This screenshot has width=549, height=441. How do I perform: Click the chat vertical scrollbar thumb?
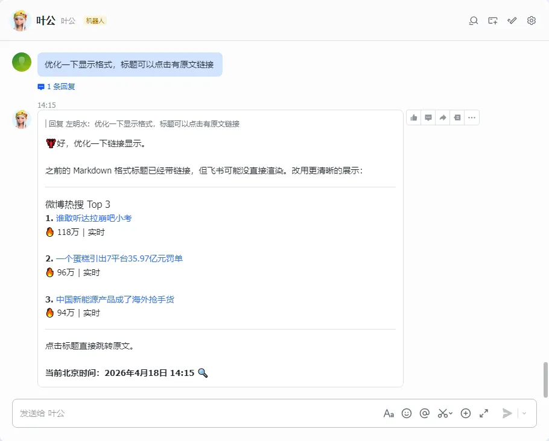545,380
